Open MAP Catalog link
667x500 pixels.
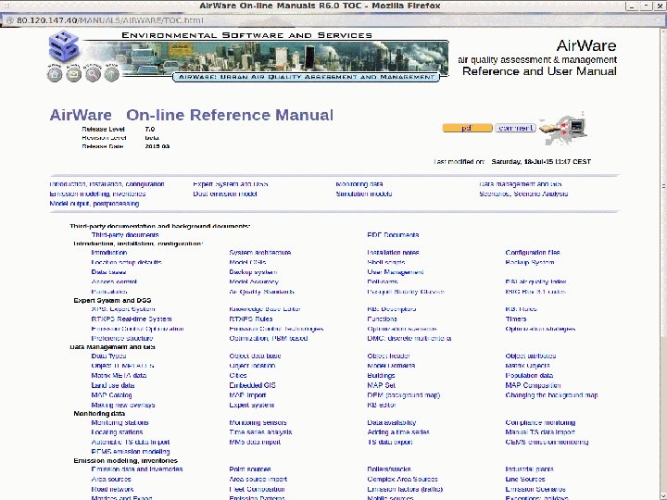pyautogui.click(x=112, y=395)
